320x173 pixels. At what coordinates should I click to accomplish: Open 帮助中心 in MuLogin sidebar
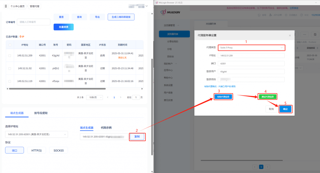[x=168, y=78]
